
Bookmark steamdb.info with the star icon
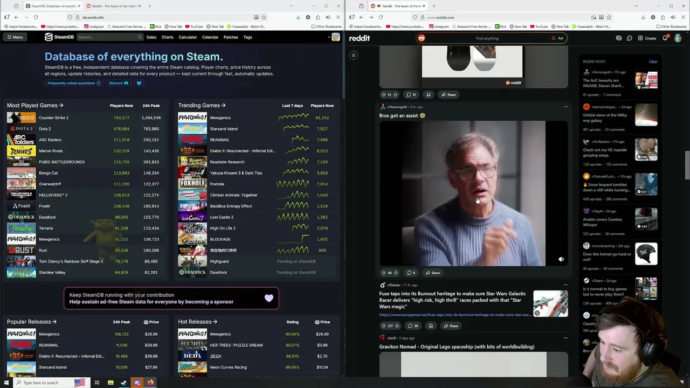point(264,17)
